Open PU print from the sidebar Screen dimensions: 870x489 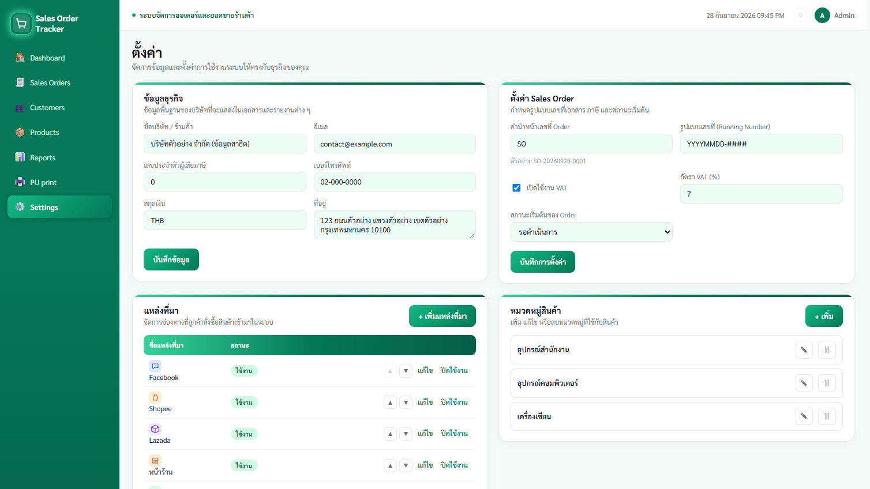pos(60,182)
